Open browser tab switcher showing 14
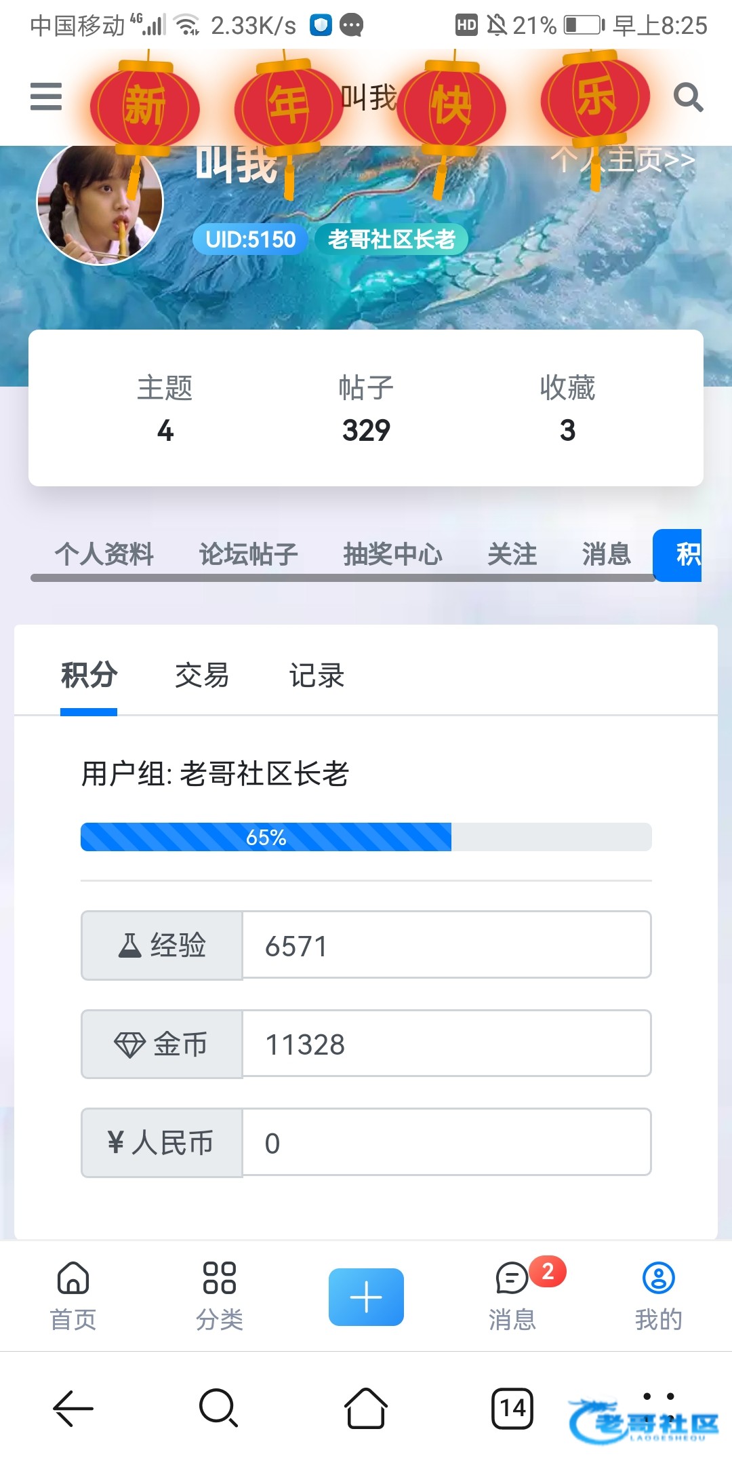This screenshot has height=1465, width=732. (512, 1408)
